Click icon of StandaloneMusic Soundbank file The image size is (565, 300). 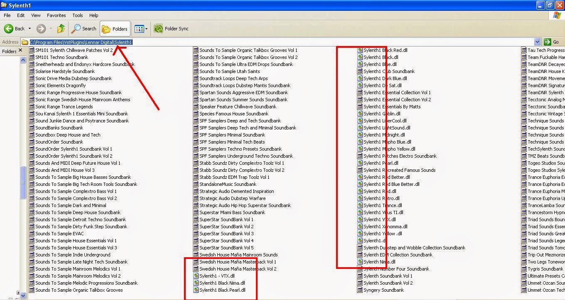tap(196, 184)
